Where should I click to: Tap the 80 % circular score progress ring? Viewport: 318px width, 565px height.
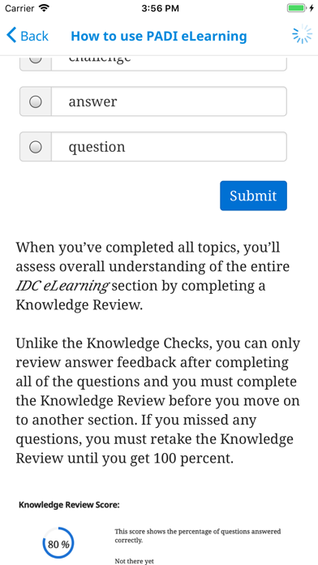[x=58, y=544]
